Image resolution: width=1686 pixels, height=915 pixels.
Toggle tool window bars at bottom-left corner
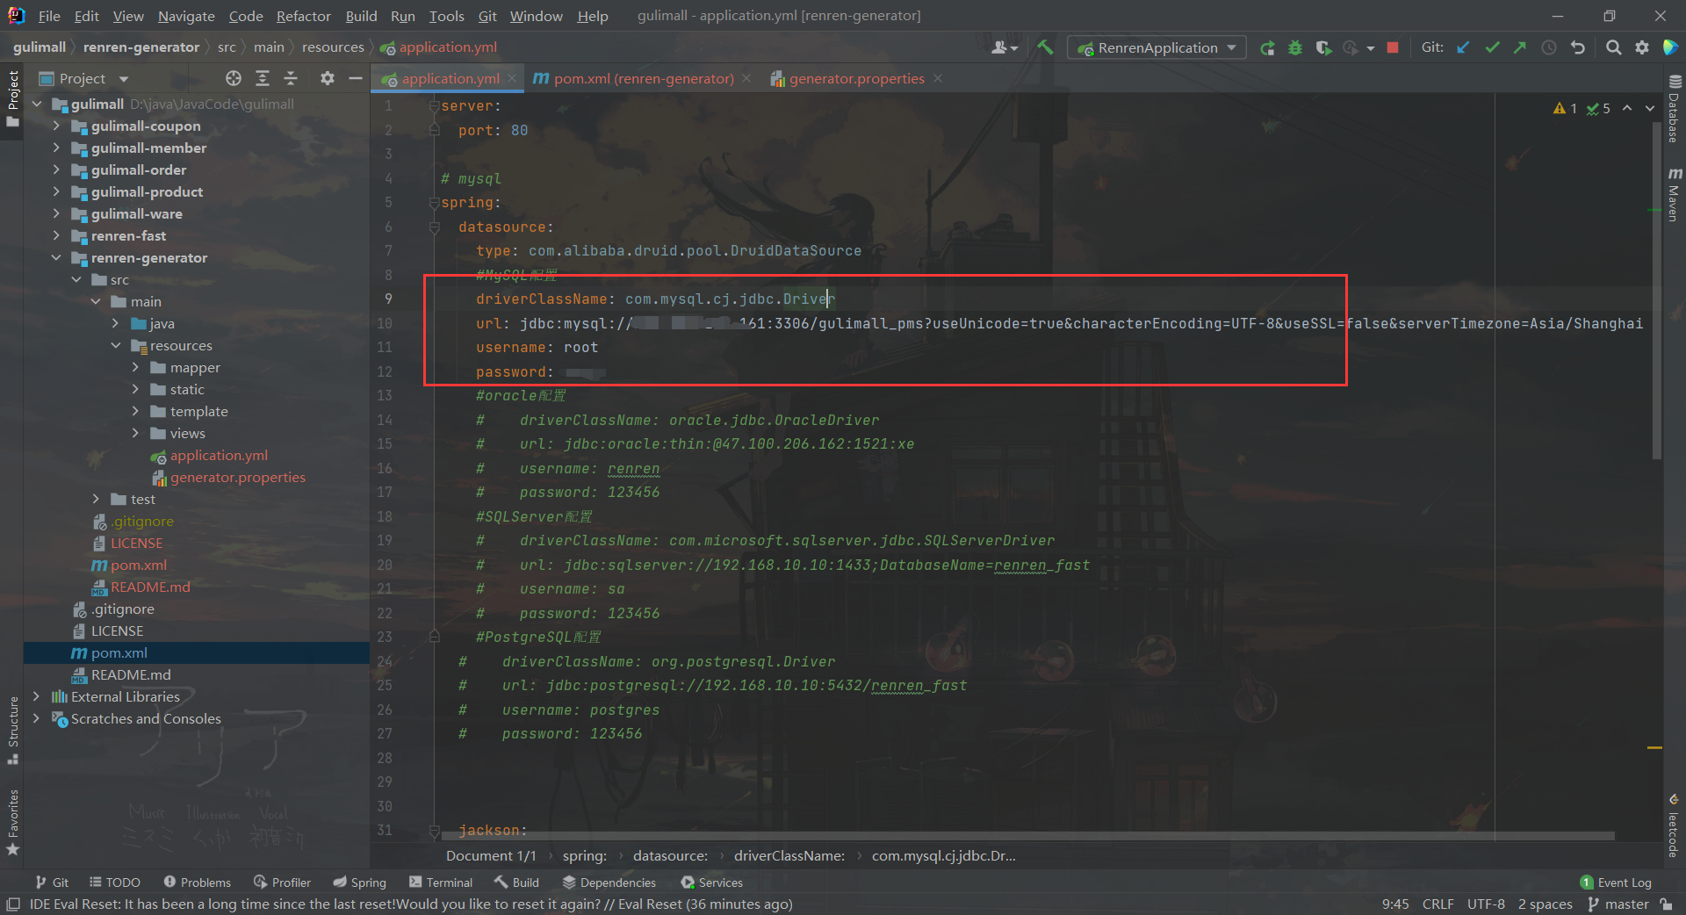click(12, 904)
